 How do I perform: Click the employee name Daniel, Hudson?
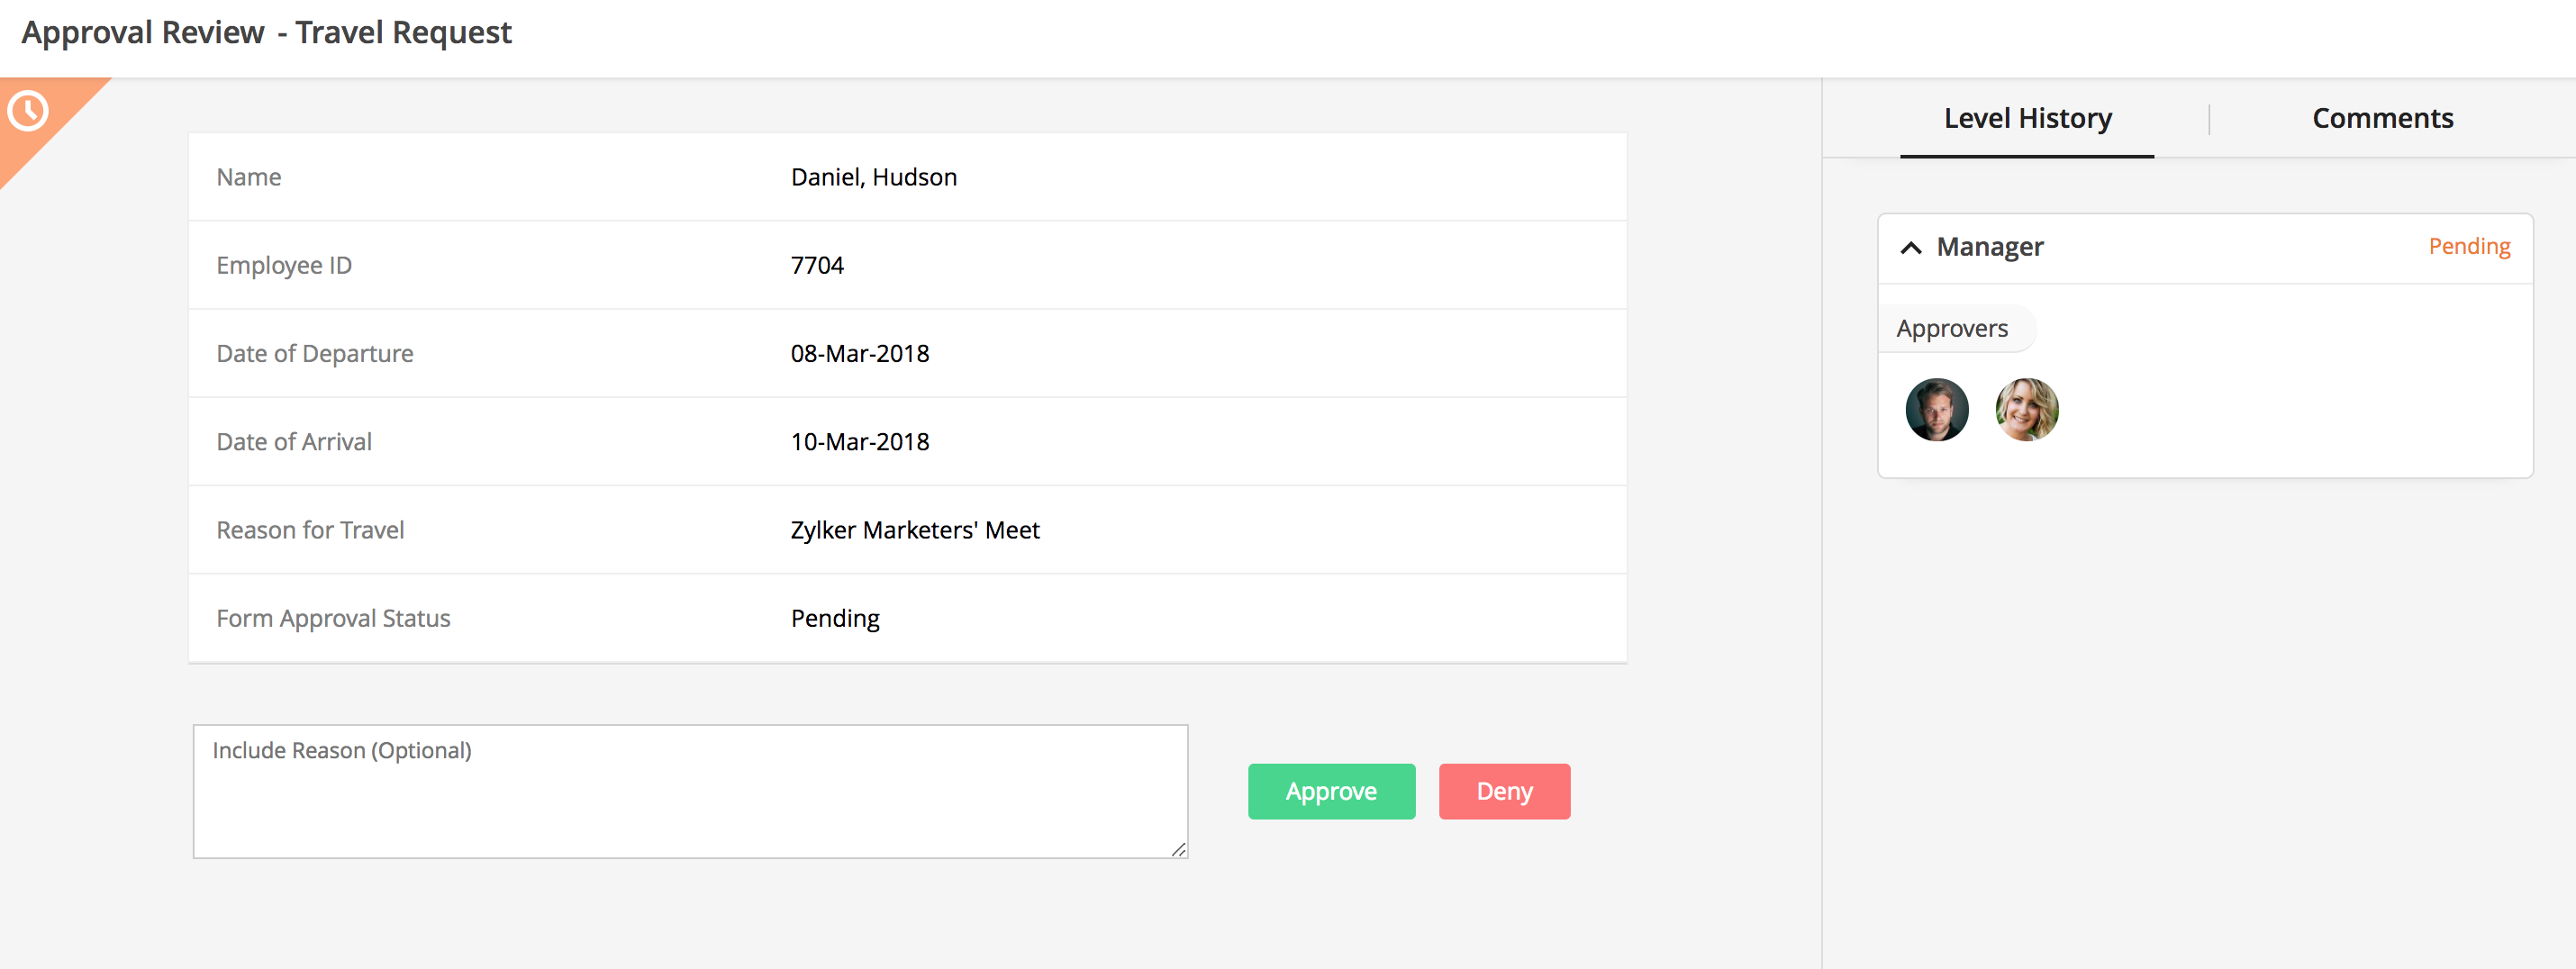point(873,176)
